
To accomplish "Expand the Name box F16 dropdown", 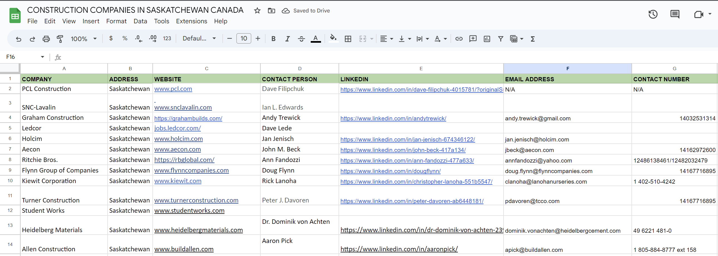I will (42, 57).
